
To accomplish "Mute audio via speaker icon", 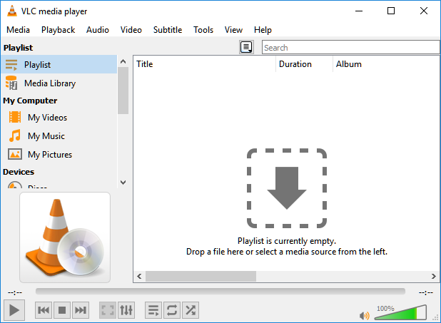I will pos(364,316).
